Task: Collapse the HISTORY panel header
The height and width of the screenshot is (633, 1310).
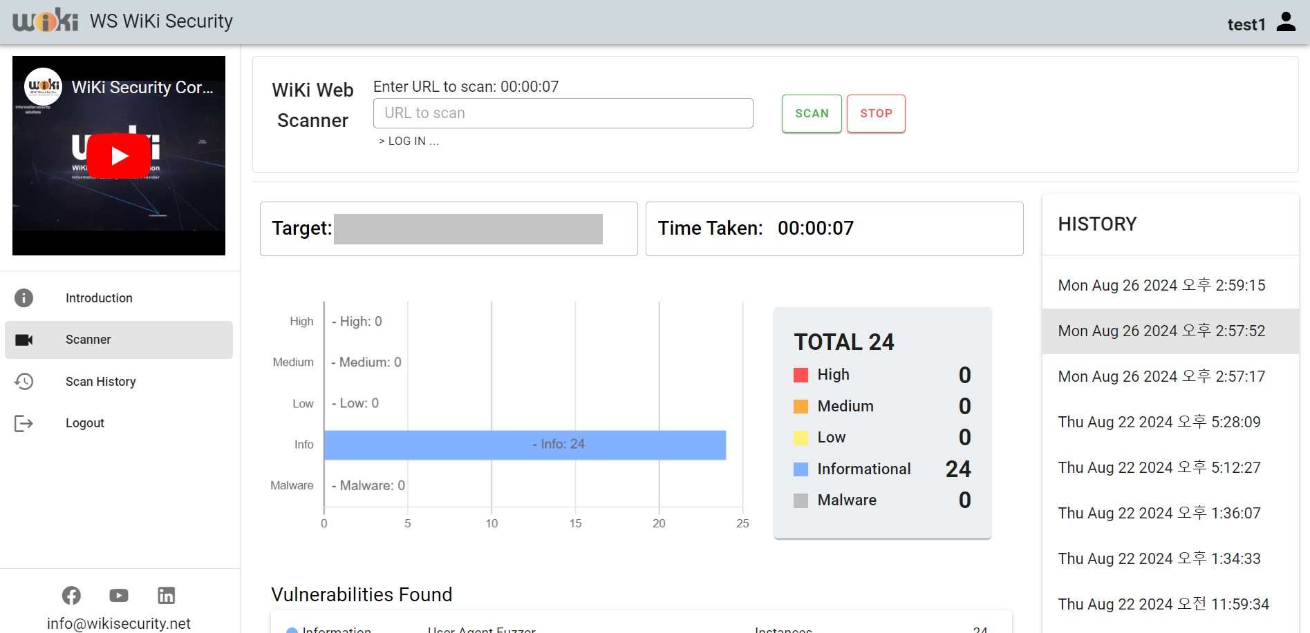Action: click(1096, 223)
